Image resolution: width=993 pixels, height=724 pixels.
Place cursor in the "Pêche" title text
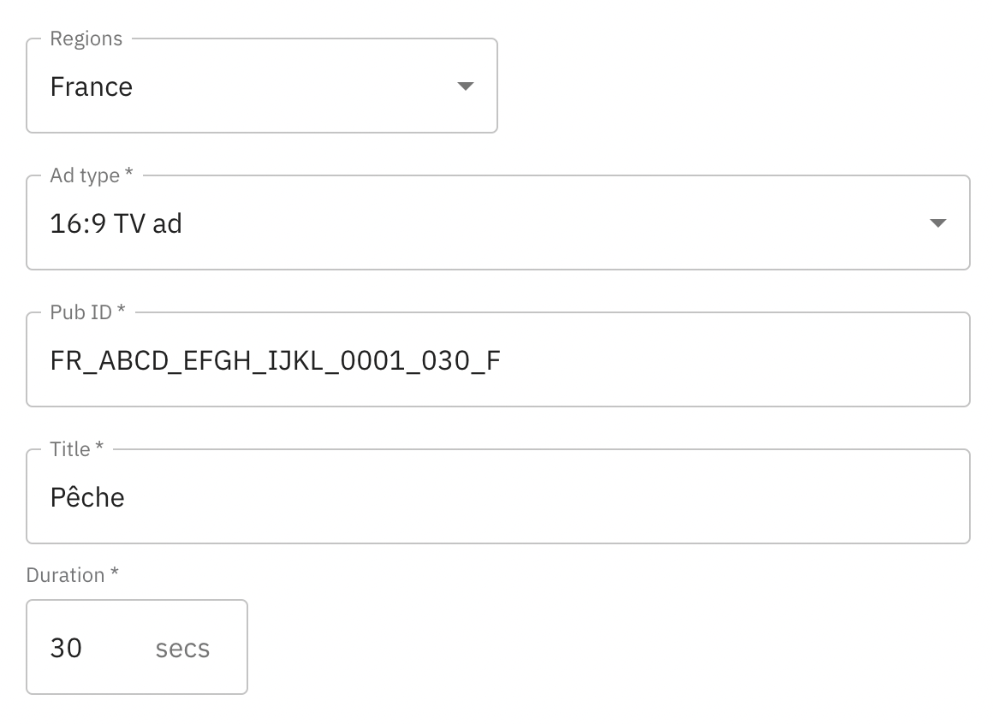[x=87, y=498]
